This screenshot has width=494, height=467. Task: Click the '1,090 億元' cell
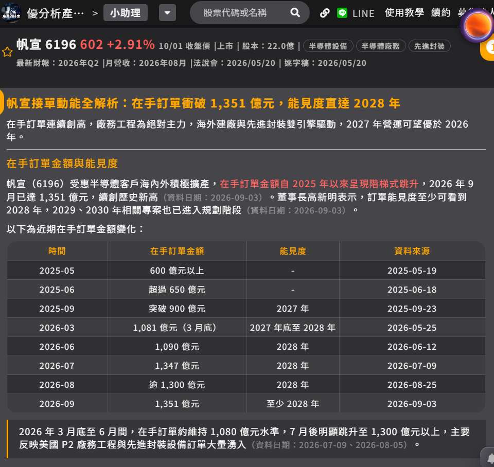pos(177,347)
